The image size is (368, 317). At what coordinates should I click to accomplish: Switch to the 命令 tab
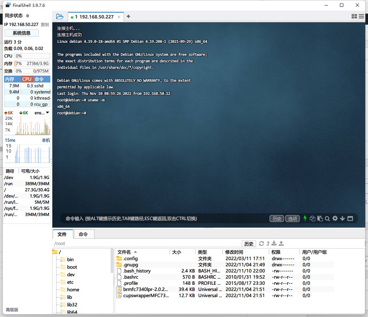pos(83,234)
